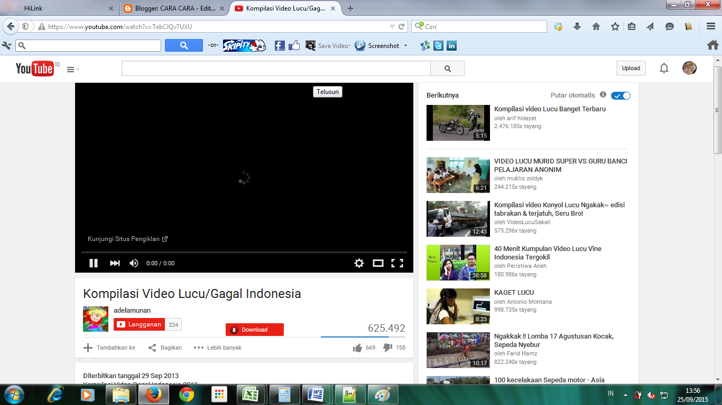Viewport: 722px width, 405px height.
Task: Click the toolbar Twitter icon
Action: point(438,46)
